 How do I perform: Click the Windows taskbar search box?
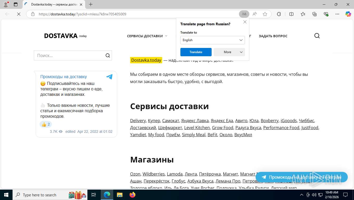pos(50,195)
